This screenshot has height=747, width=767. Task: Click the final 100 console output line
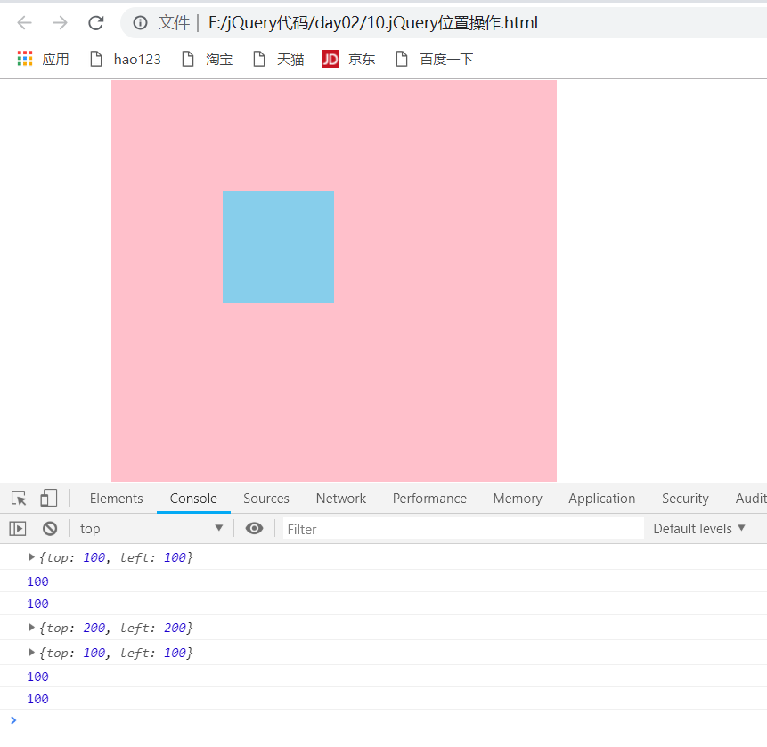[37, 699]
